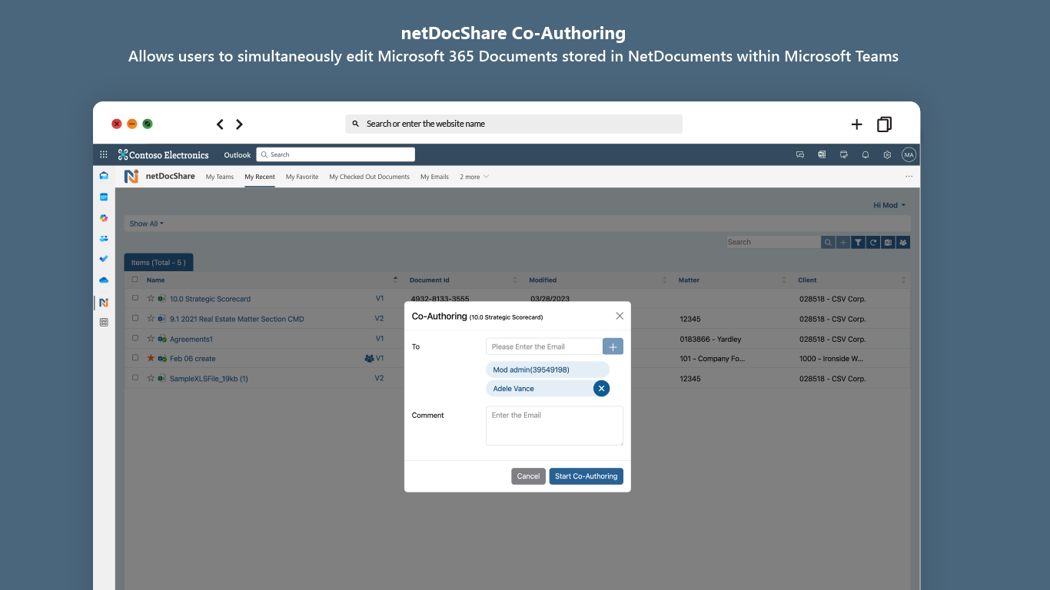The height and width of the screenshot is (590, 1050).
Task: Open the app launcher waffle icon
Action: (x=104, y=154)
